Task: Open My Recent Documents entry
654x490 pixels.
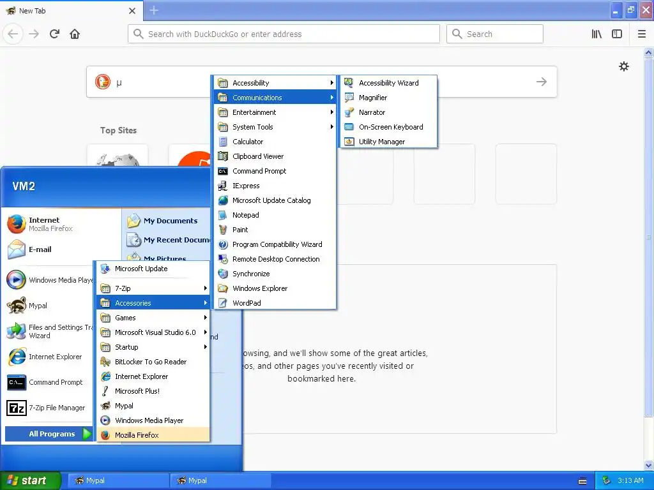Action: pyautogui.click(x=168, y=240)
